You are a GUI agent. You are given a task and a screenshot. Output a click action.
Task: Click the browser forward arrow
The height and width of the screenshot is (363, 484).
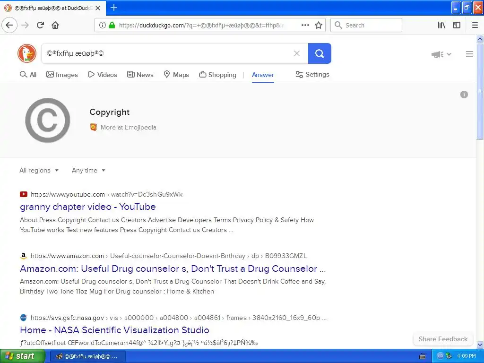[25, 25]
